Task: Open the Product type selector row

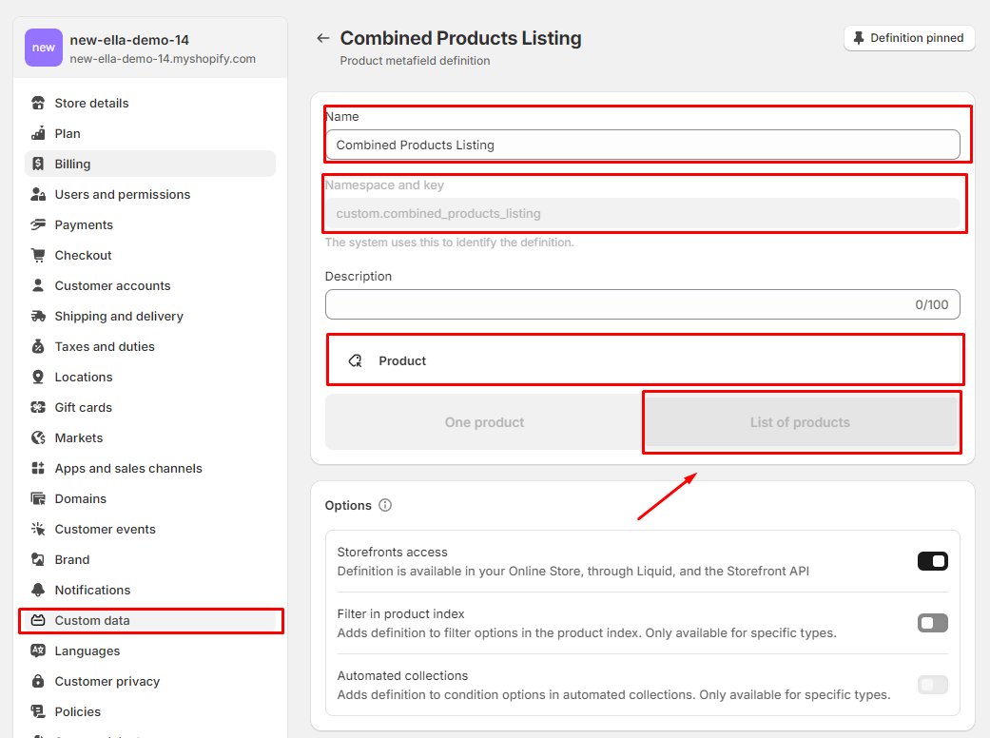Action: (645, 360)
